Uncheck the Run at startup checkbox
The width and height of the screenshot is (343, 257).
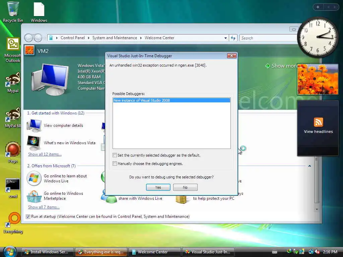(x=28, y=217)
